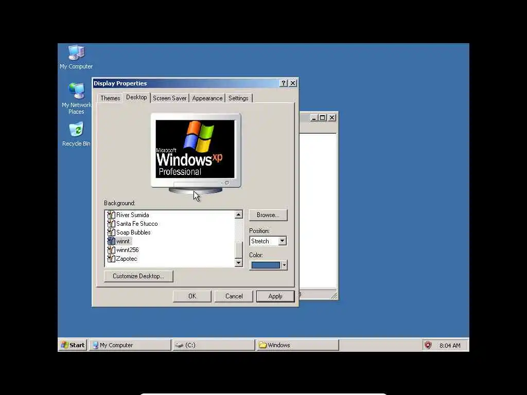Confirm with the OK button
527x395 pixels.
tap(192, 296)
